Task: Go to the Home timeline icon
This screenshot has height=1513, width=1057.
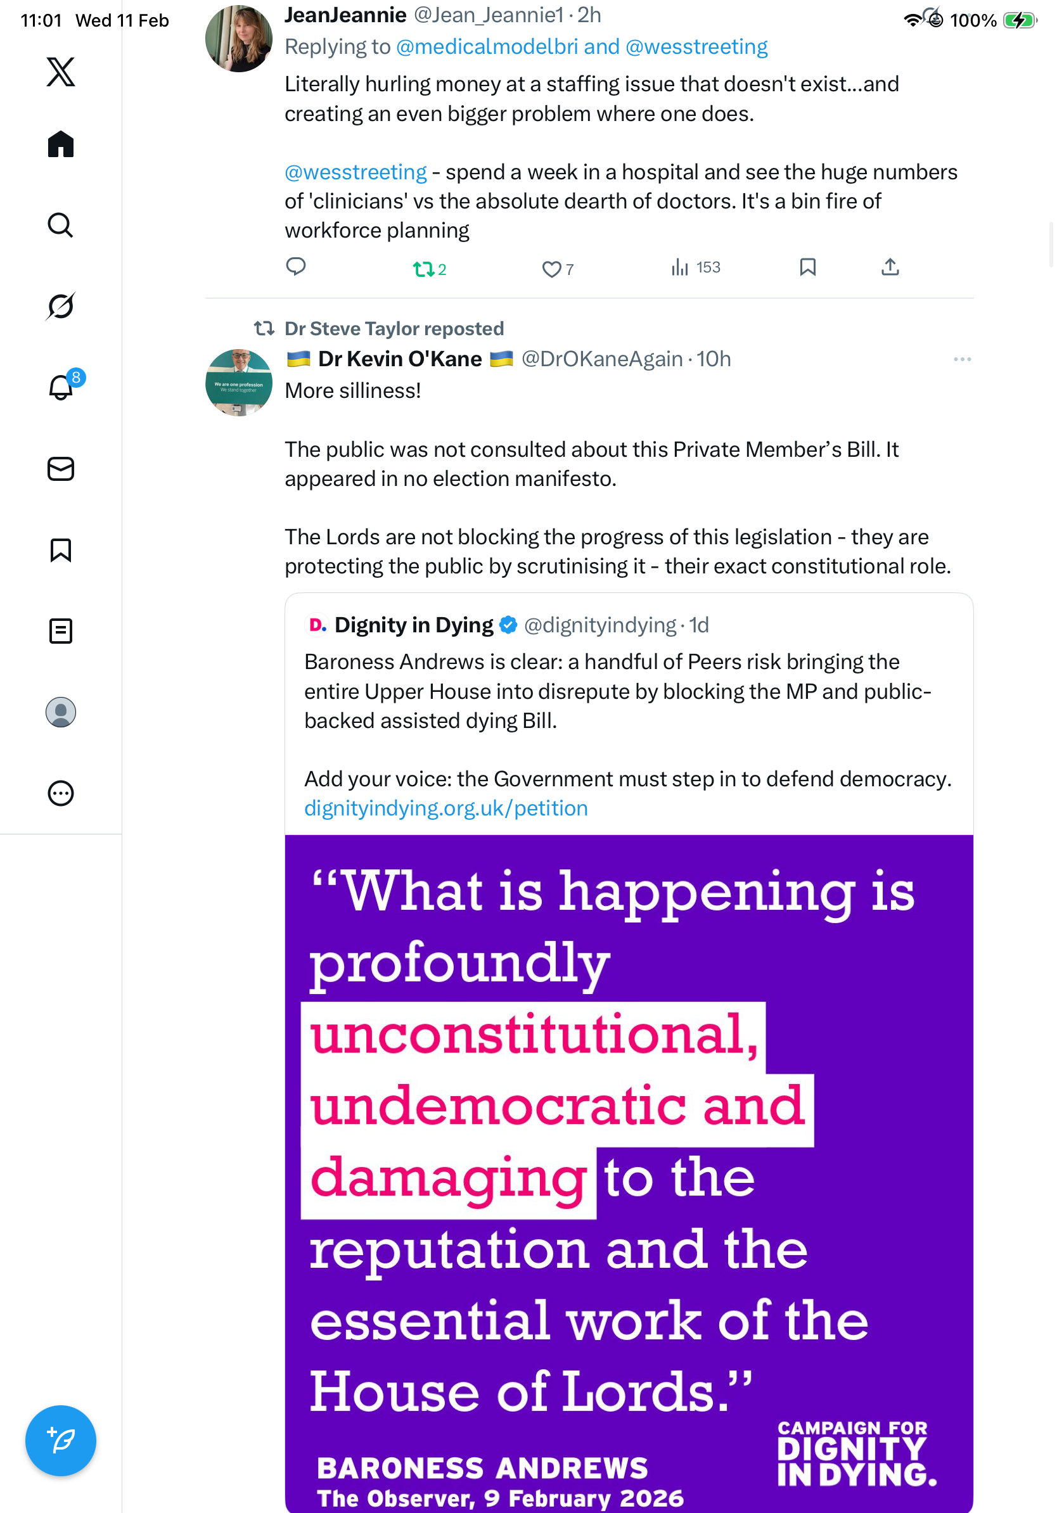Action: [x=61, y=144]
